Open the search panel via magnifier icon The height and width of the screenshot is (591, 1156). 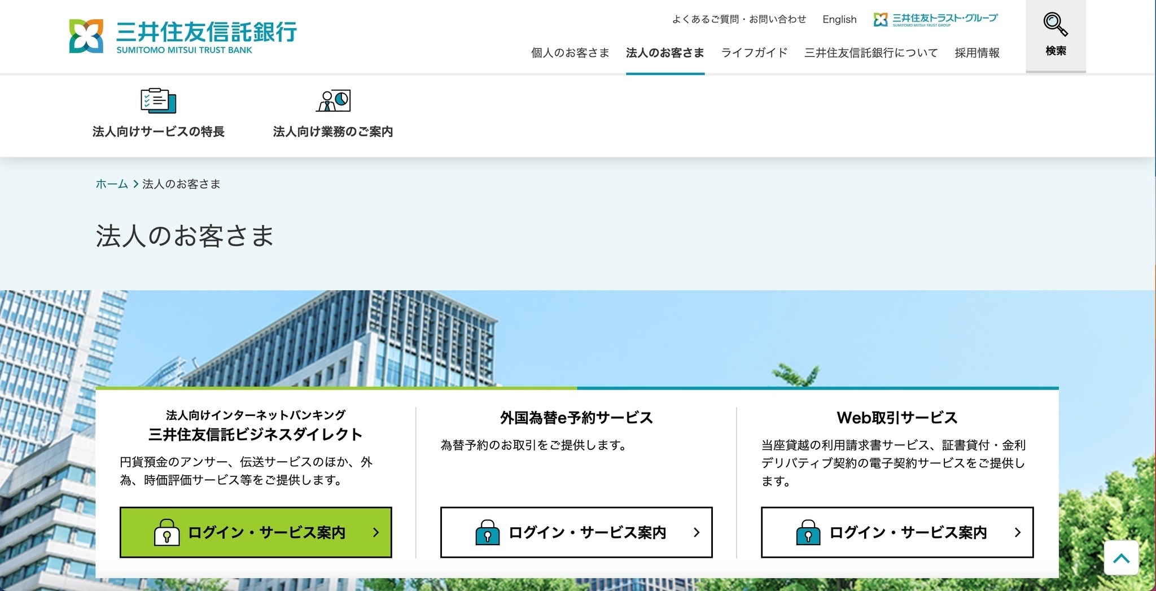click(1055, 25)
